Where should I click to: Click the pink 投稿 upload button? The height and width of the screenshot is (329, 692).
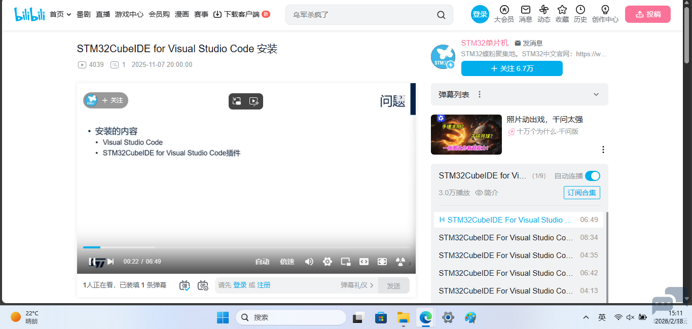coord(648,14)
